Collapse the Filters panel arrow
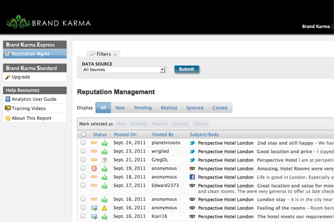 (115, 54)
